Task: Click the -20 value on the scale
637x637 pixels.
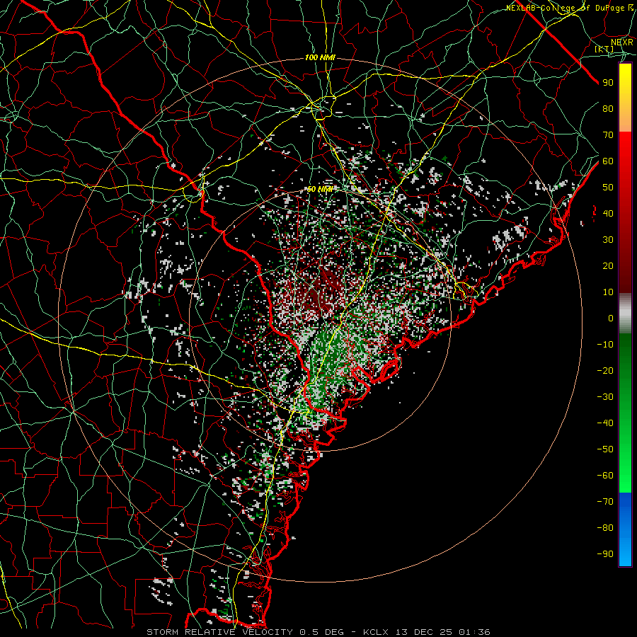Action: 605,371
